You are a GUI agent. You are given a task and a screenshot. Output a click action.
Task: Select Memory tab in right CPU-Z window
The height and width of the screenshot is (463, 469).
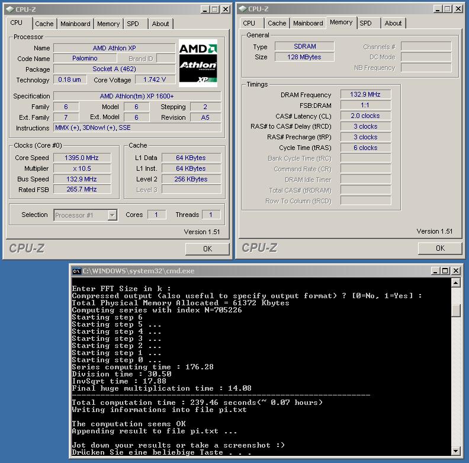pos(341,22)
